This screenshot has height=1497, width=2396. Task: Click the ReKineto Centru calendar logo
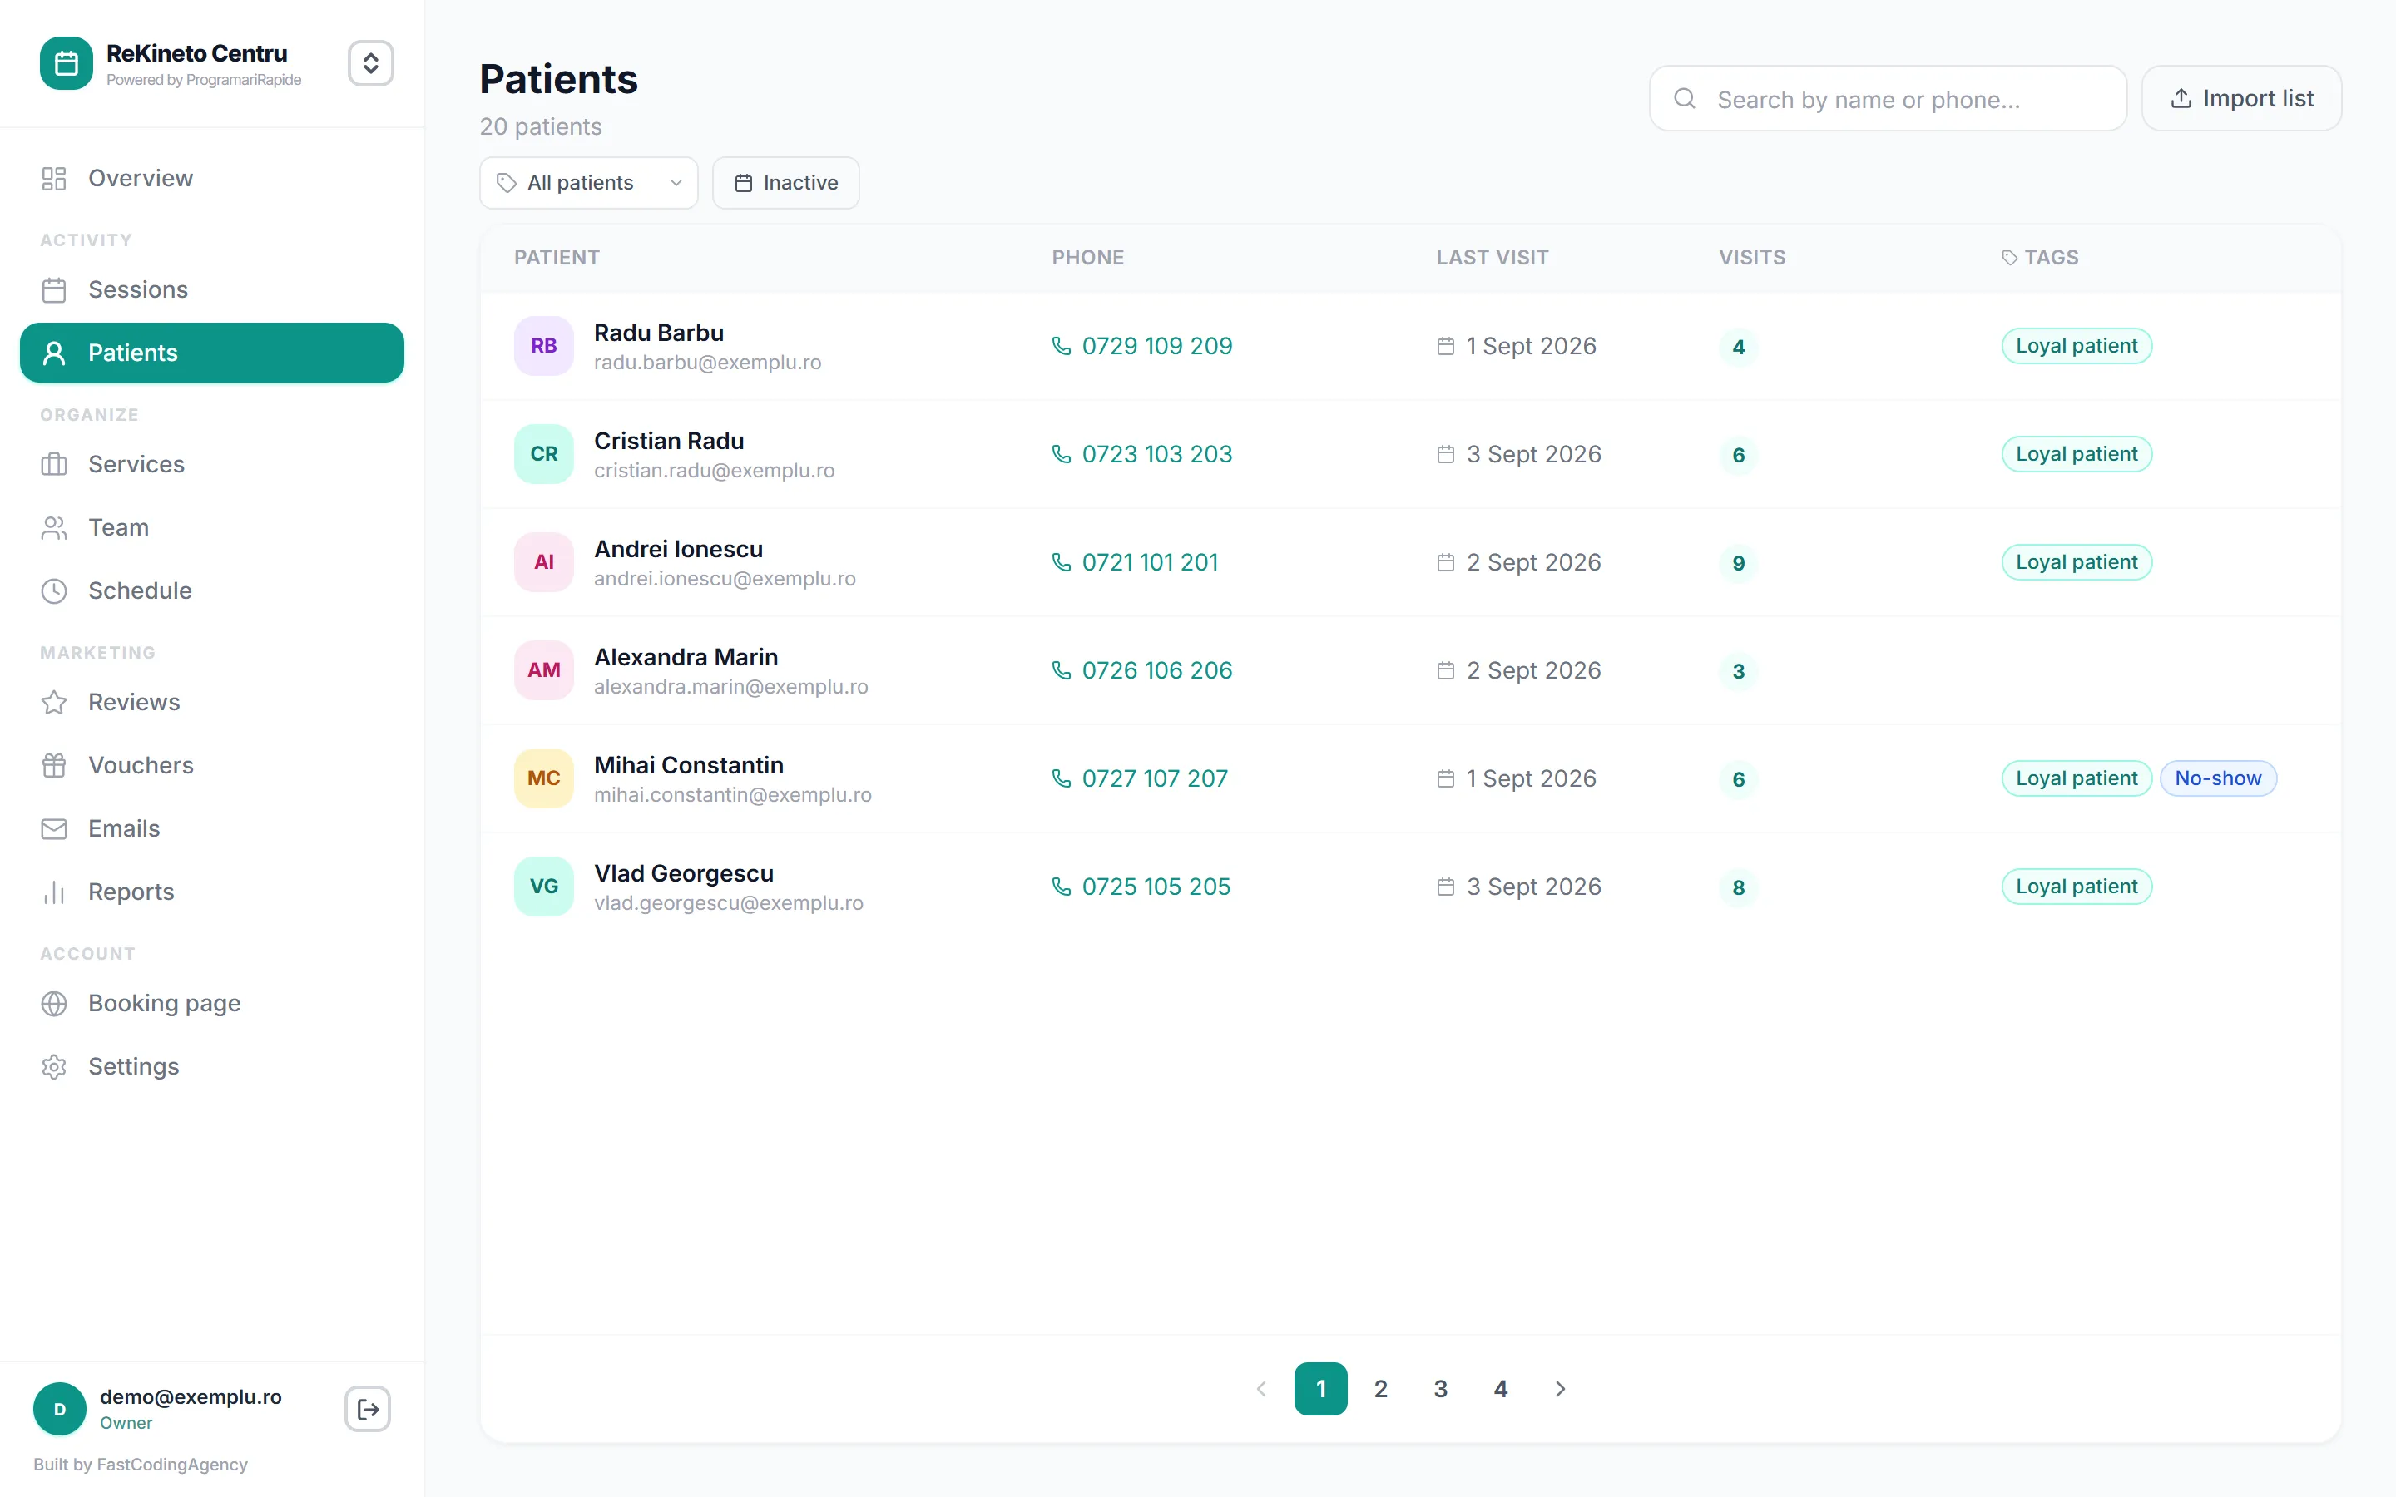pyautogui.click(x=67, y=63)
